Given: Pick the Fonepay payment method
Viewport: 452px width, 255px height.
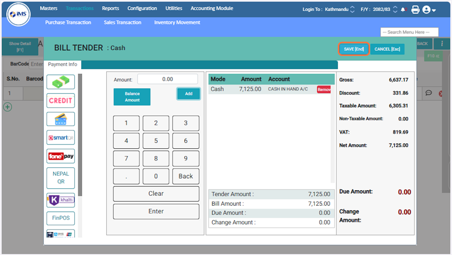Looking at the screenshot, I should coord(60,156).
